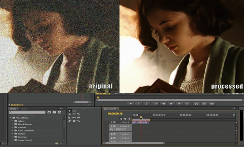The image size is (244, 147).
Task: Open the Effects panel flyout menu
Action: coord(61,109)
